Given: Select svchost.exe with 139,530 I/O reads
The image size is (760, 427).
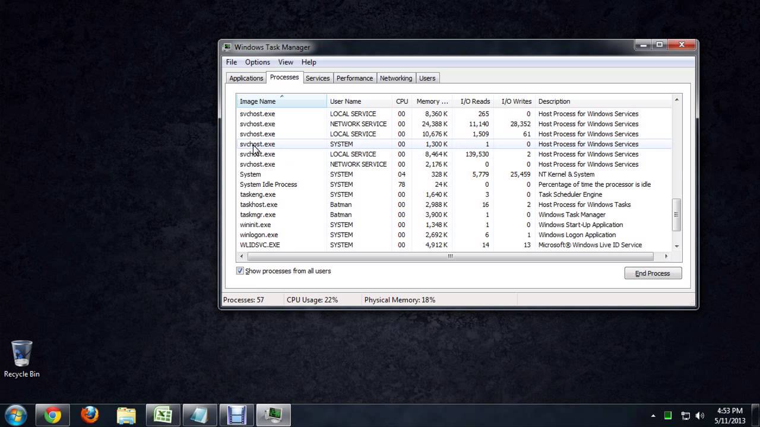Looking at the screenshot, I should point(454,154).
